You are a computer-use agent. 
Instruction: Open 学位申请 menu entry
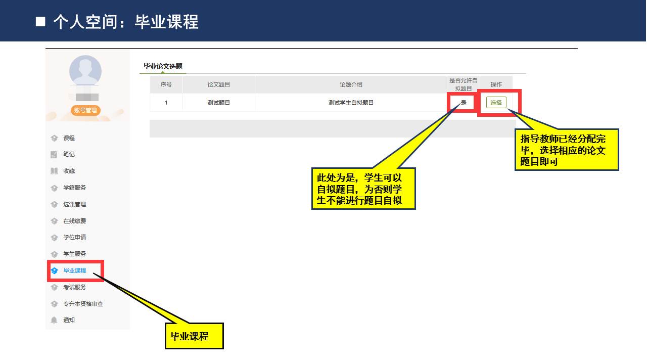tap(74, 238)
